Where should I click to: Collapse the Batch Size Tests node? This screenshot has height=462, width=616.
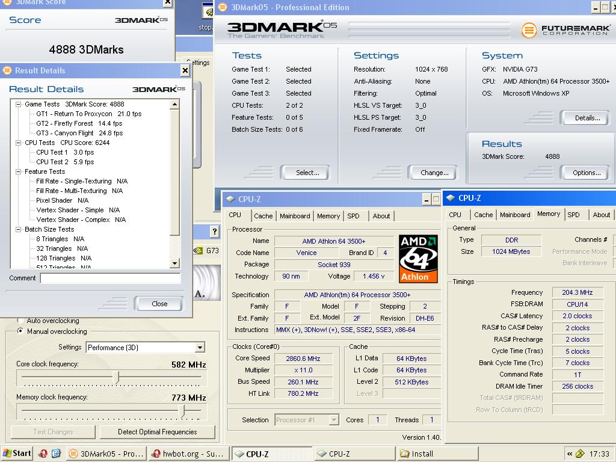(x=18, y=229)
